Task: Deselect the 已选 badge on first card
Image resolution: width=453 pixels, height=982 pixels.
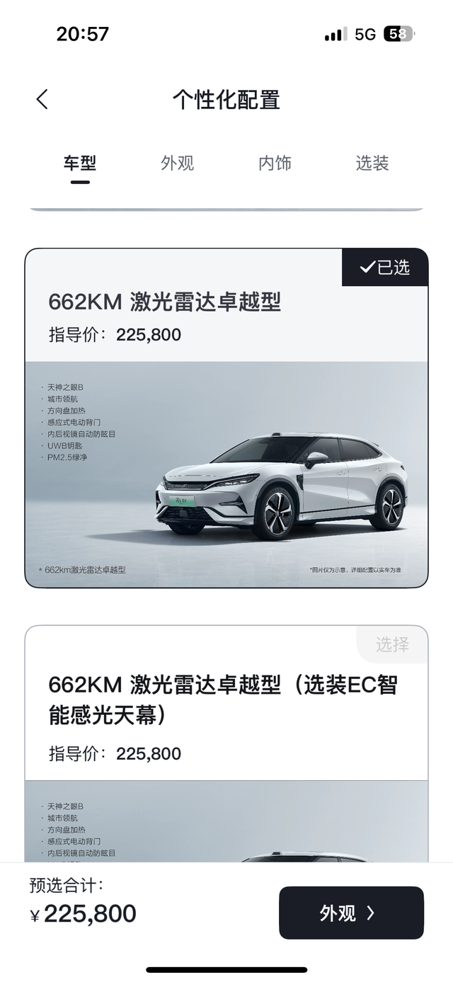Action: [385, 267]
